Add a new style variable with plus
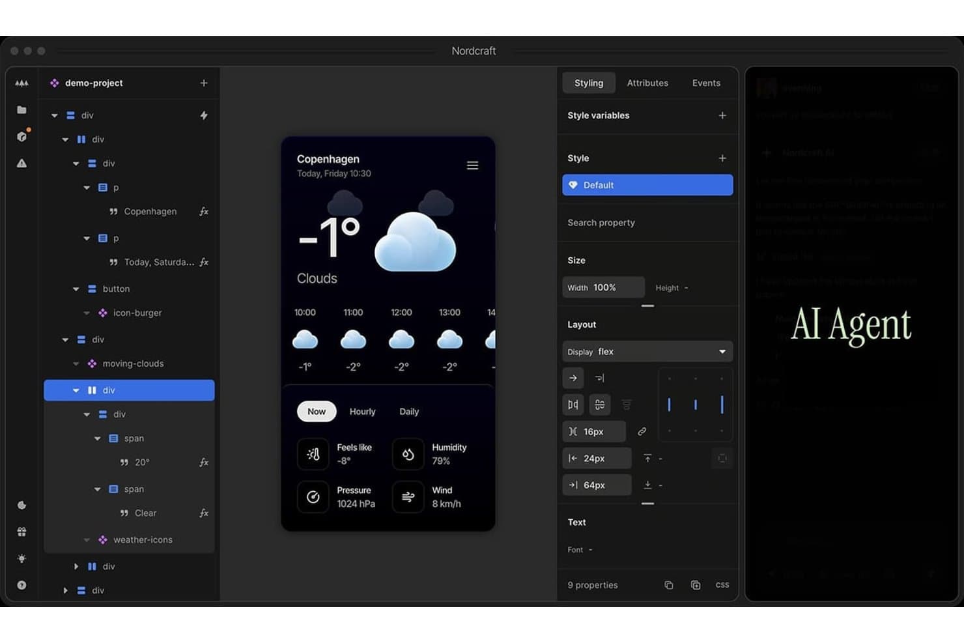Image resolution: width=964 pixels, height=643 pixels. tap(722, 115)
